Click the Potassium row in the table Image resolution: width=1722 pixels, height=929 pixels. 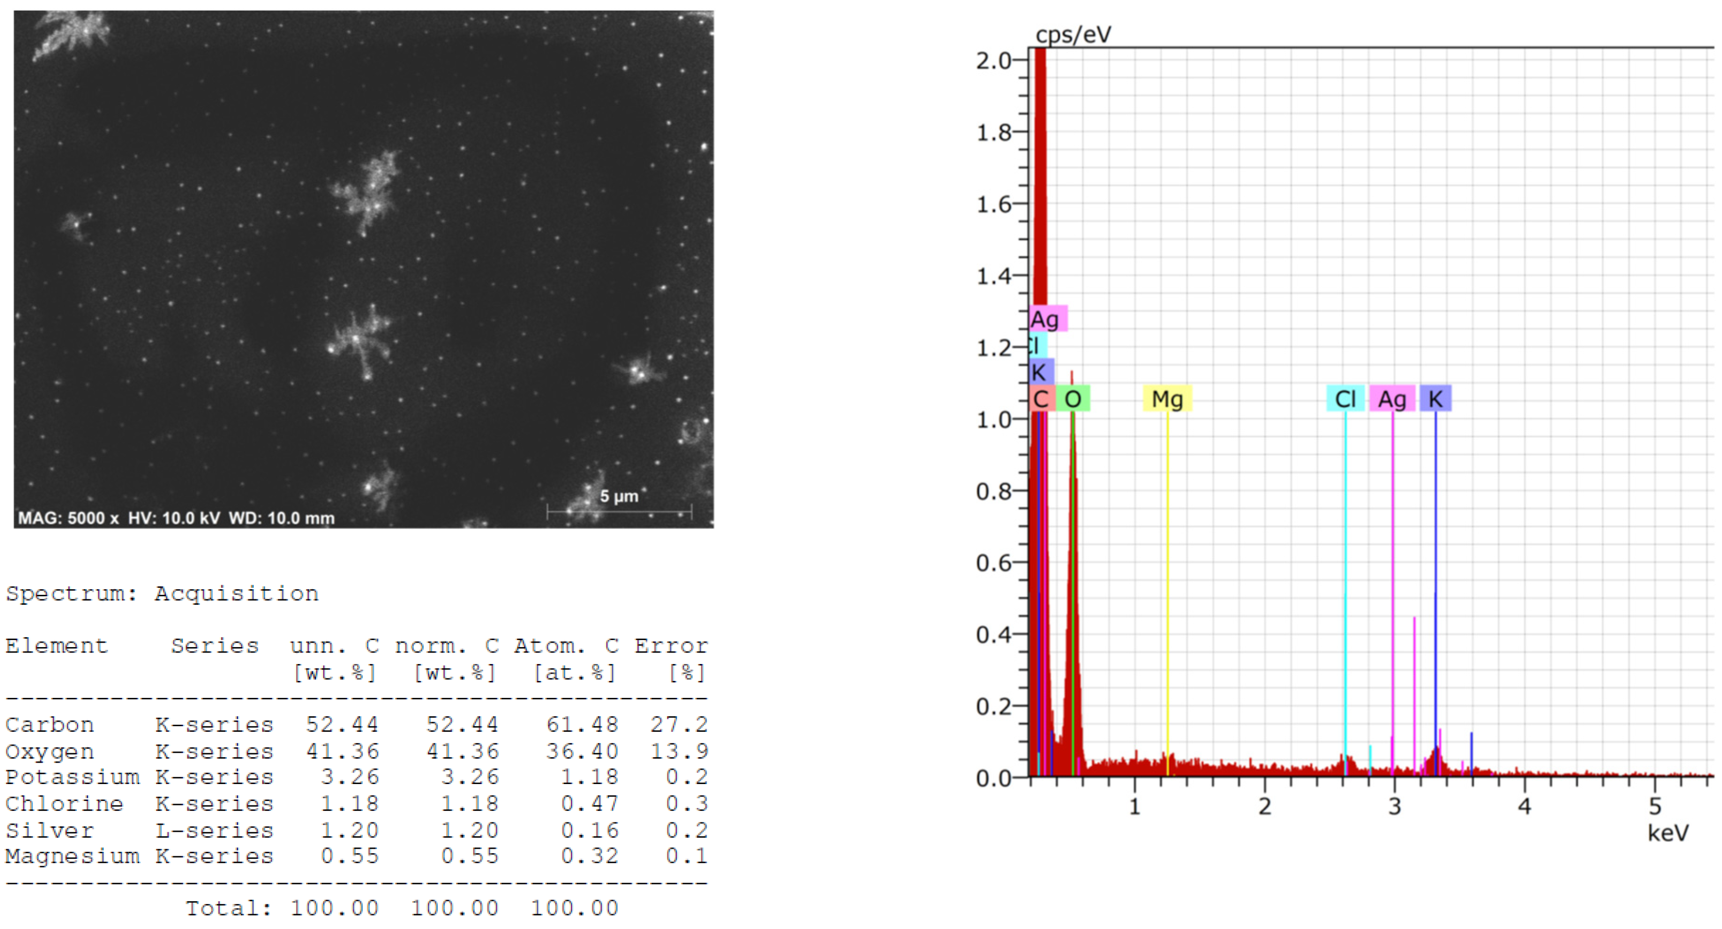click(355, 777)
